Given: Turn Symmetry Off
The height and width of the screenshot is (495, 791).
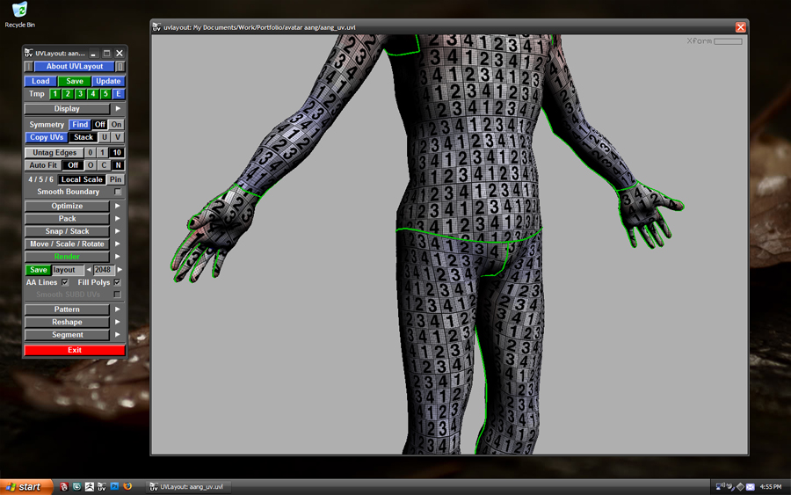Looking at the screenshot, I should [100, 124].
